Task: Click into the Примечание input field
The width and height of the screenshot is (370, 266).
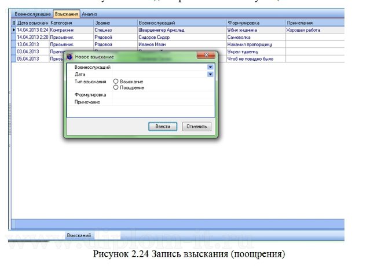Action: point(163,102)
